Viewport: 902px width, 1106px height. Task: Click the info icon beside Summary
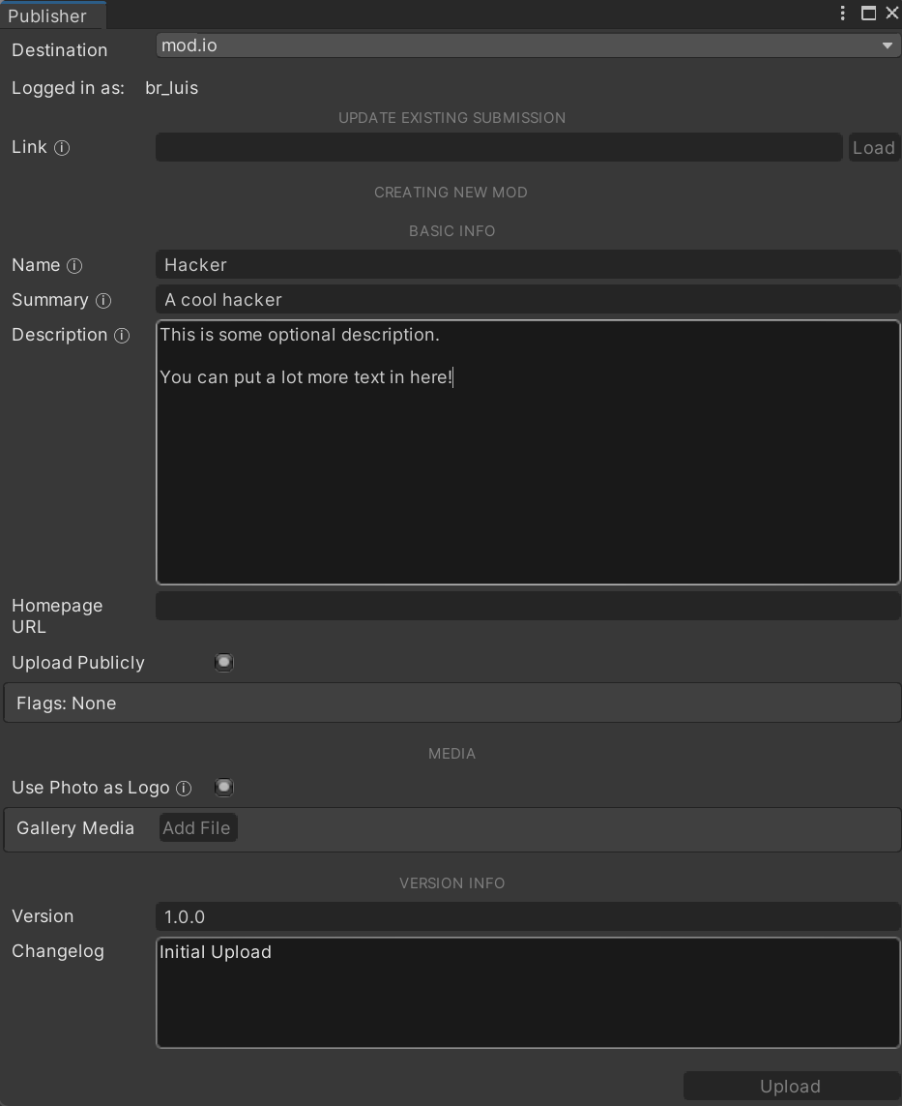(103, 301)
